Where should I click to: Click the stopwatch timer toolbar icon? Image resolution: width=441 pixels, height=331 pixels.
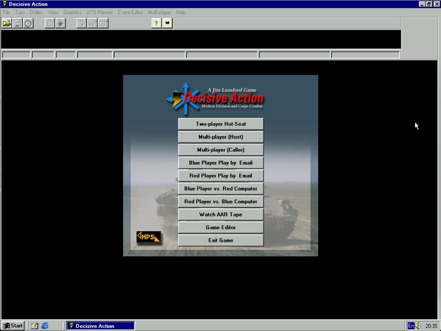coord(28,23)
